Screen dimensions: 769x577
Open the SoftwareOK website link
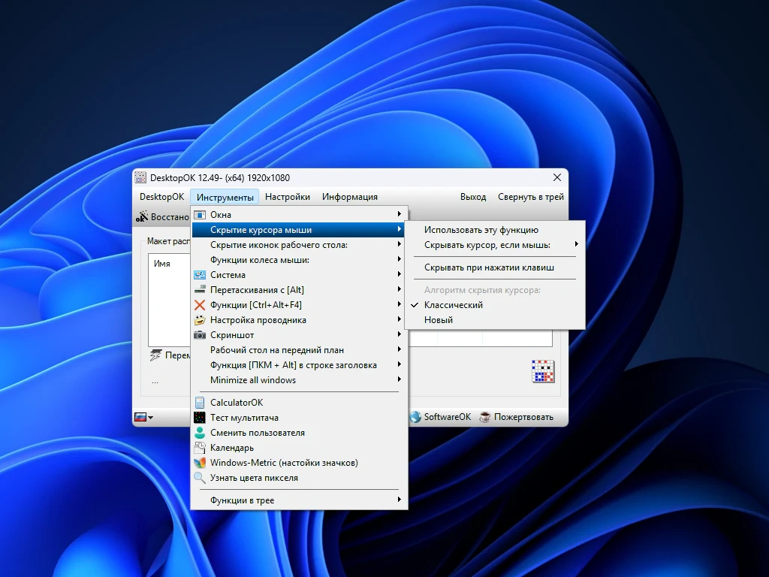(441, 417)
